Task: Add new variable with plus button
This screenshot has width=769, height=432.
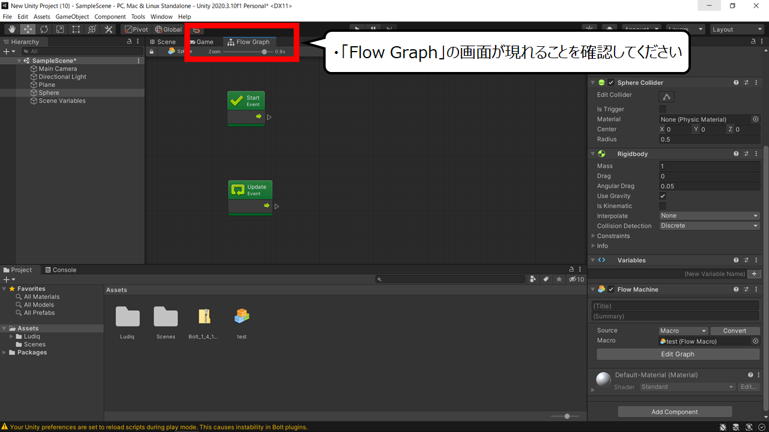Action: (755, 274)
